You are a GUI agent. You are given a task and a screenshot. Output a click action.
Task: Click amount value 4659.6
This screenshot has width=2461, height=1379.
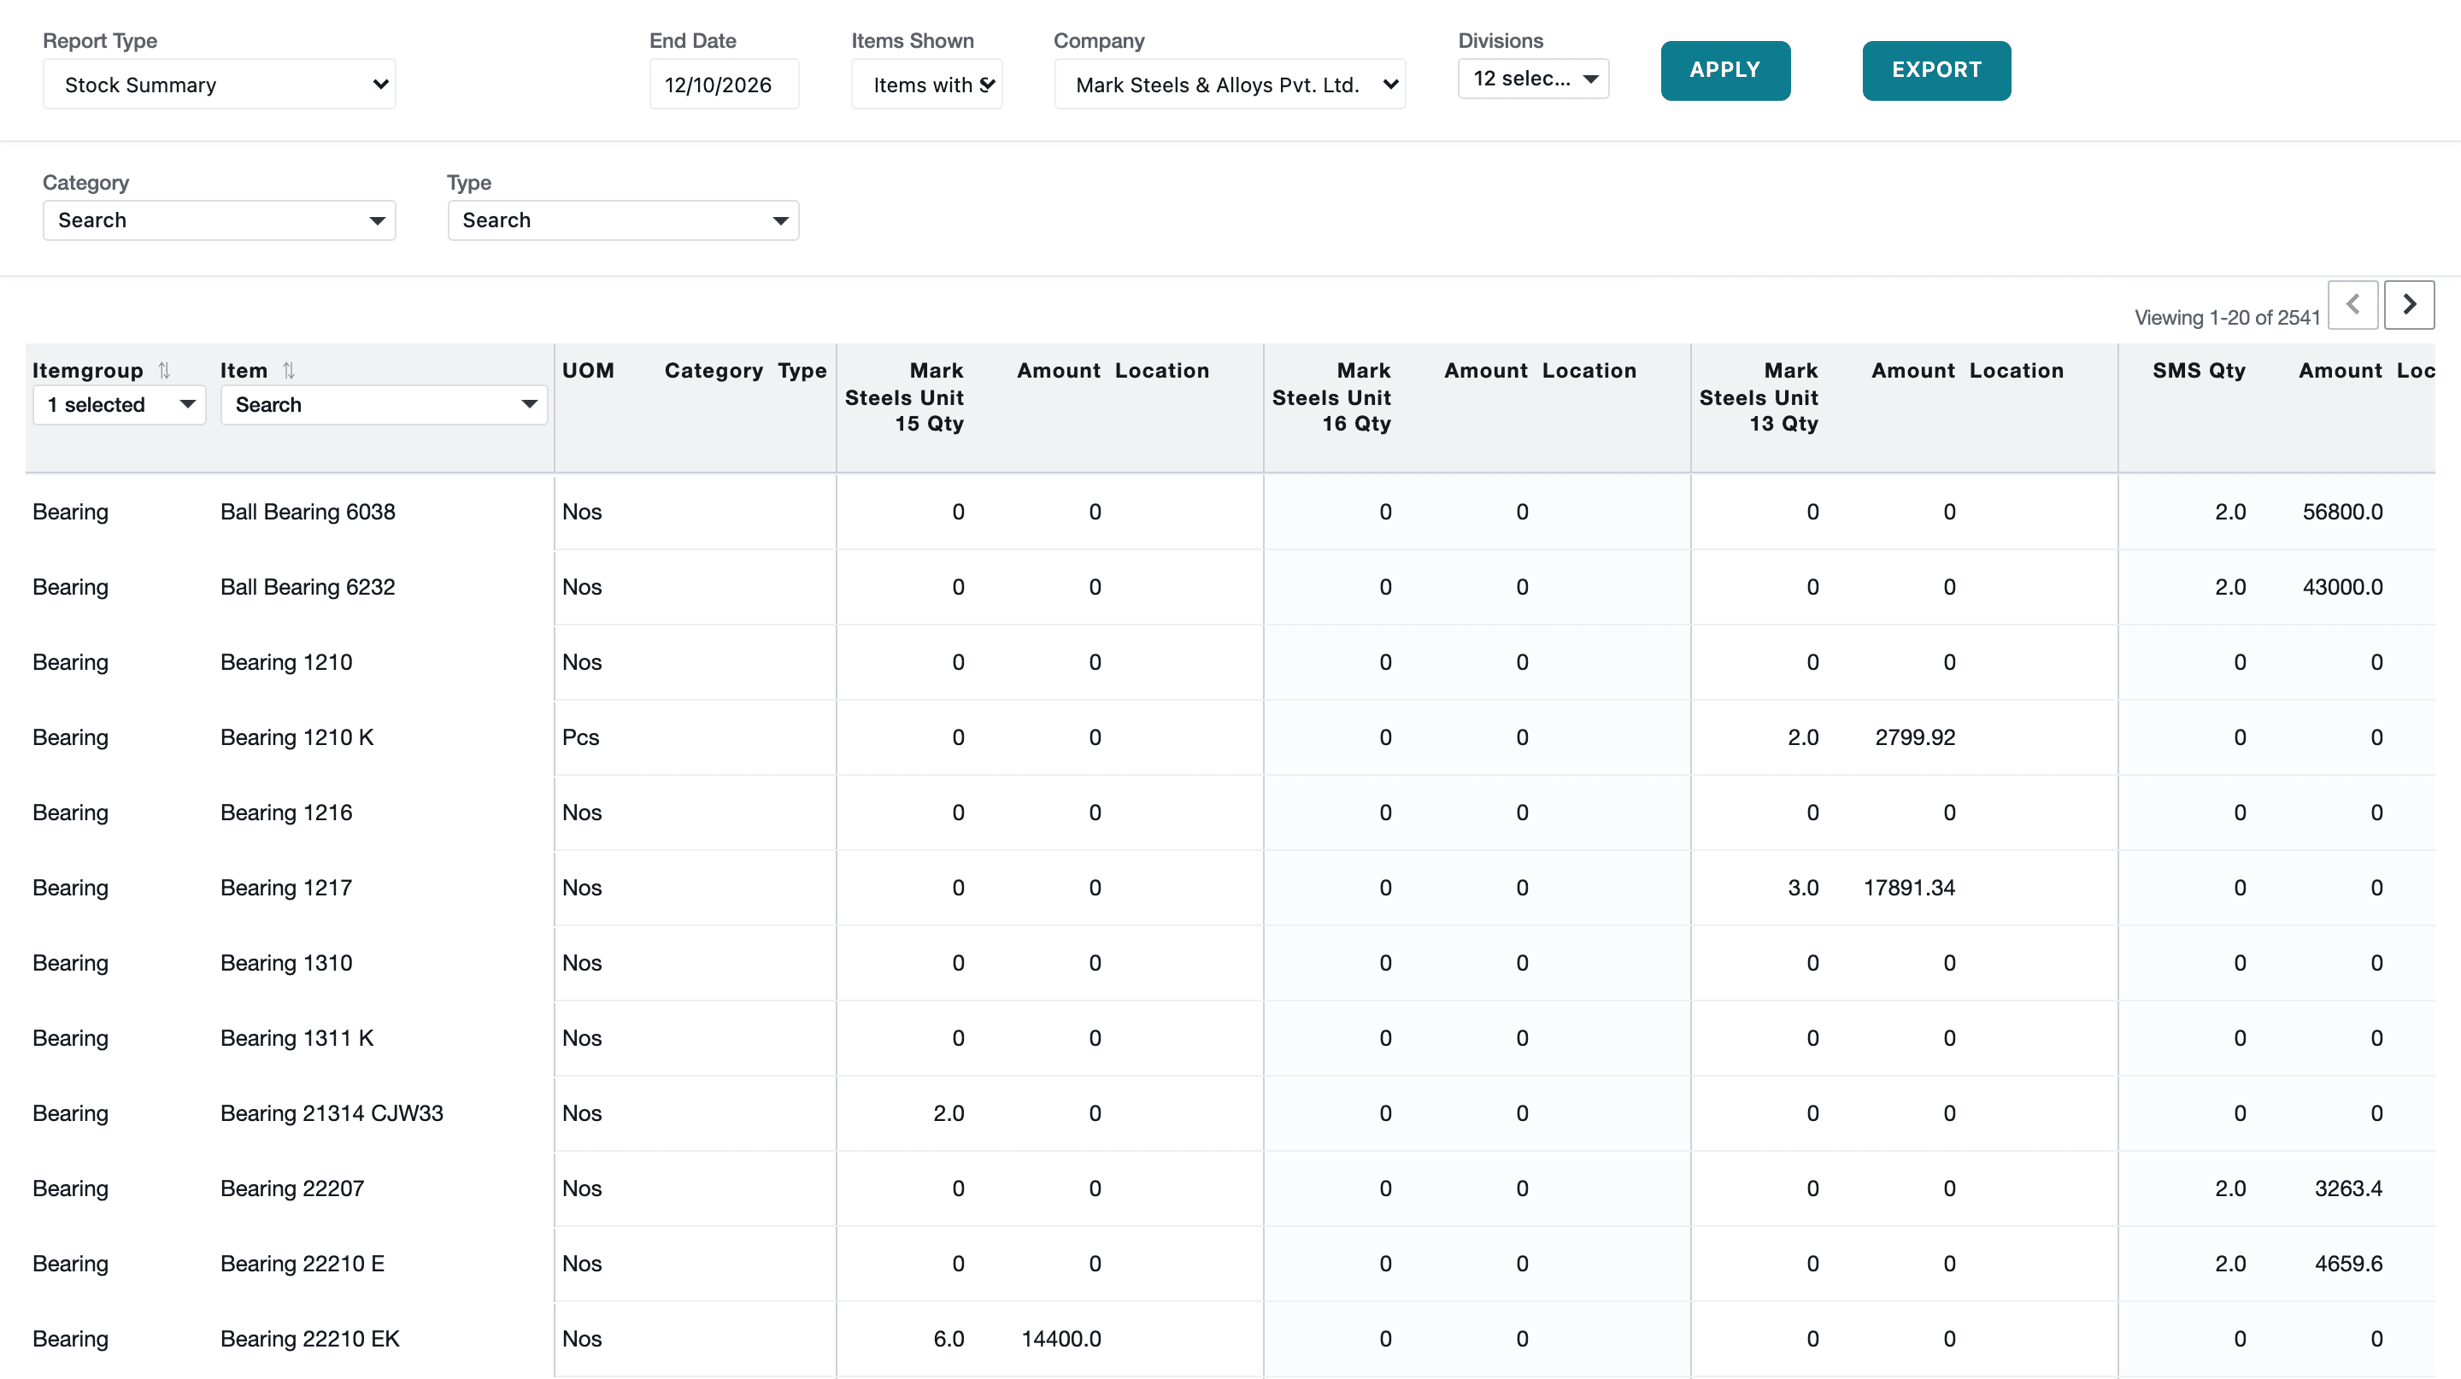tap(2348, 1265)
